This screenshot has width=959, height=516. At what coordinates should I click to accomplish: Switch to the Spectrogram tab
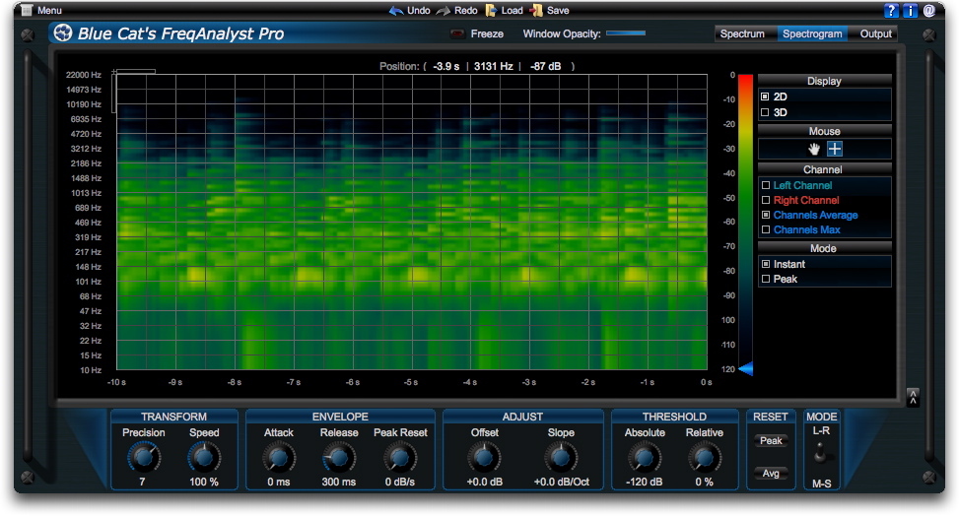tap(812, 33)
